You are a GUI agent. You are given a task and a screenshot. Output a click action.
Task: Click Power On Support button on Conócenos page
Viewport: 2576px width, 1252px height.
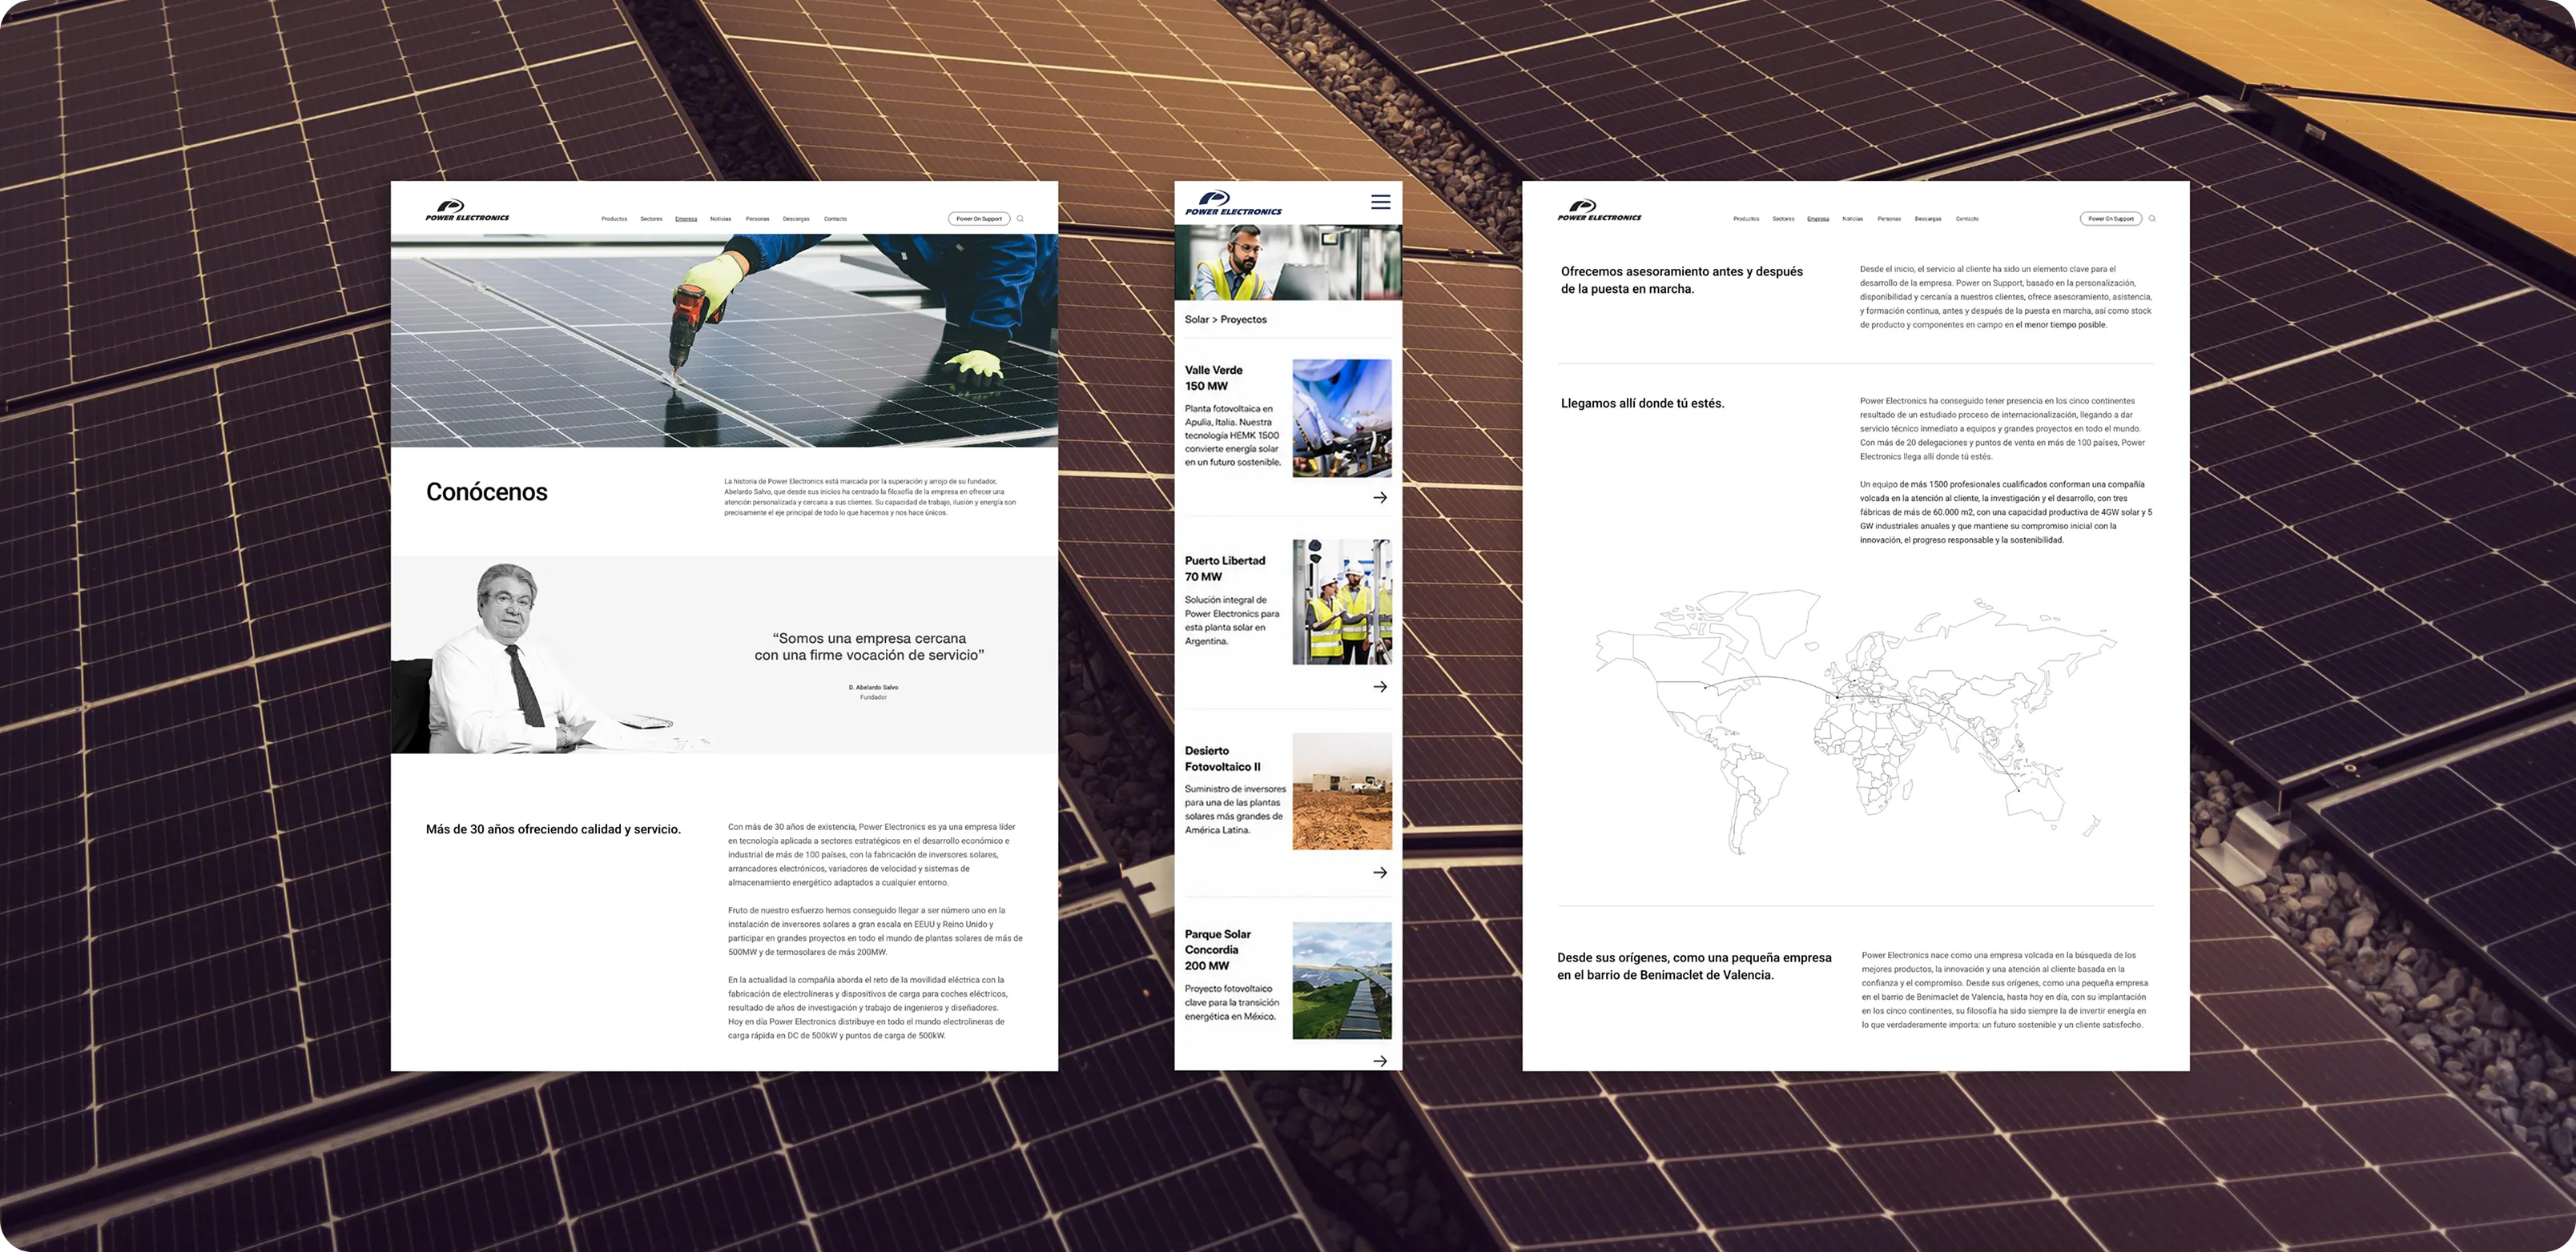[x=979, y=219]
